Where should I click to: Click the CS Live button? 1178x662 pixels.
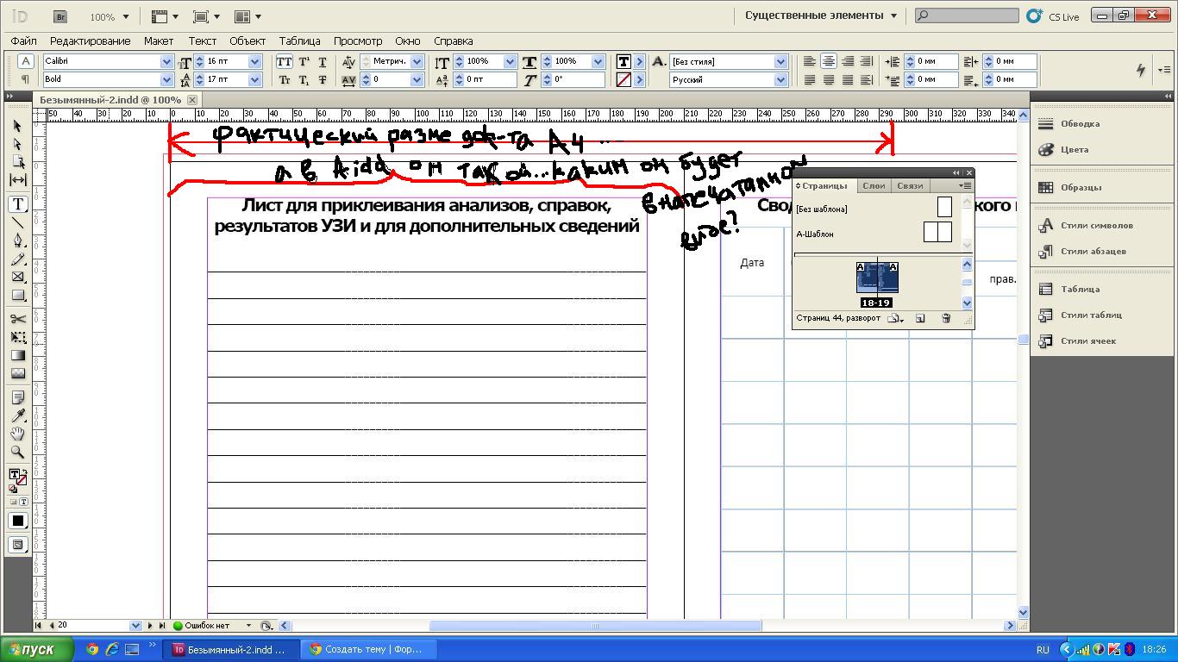click(1053, 16)
